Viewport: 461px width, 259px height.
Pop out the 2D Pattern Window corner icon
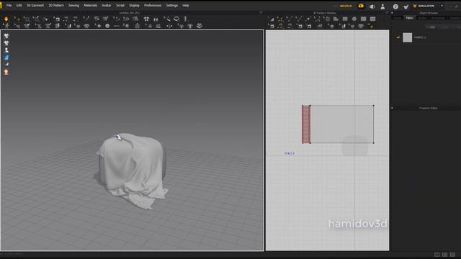coord(387,13)
